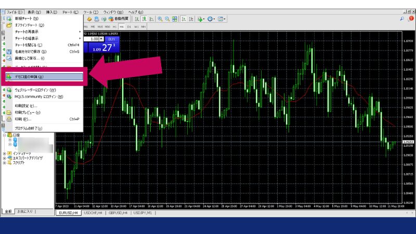Image resolution: width=416 pixels, height=234 pixels.
Task: Open the お気に入り navigator tab
Action: pyautogui.click(x=26, y=212)
